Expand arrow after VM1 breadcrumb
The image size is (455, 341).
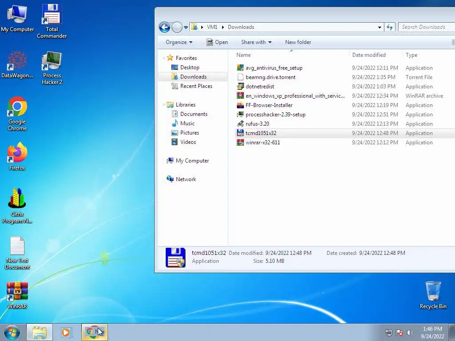pos(223,27)
